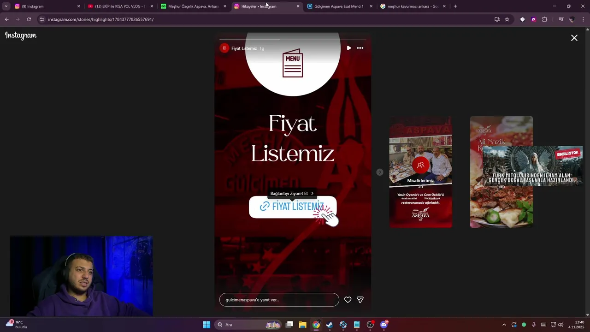Click the SINIRLI STOK ad overlay
The height and width of the screenshot is (332, 590).
[x=532, y=166]
